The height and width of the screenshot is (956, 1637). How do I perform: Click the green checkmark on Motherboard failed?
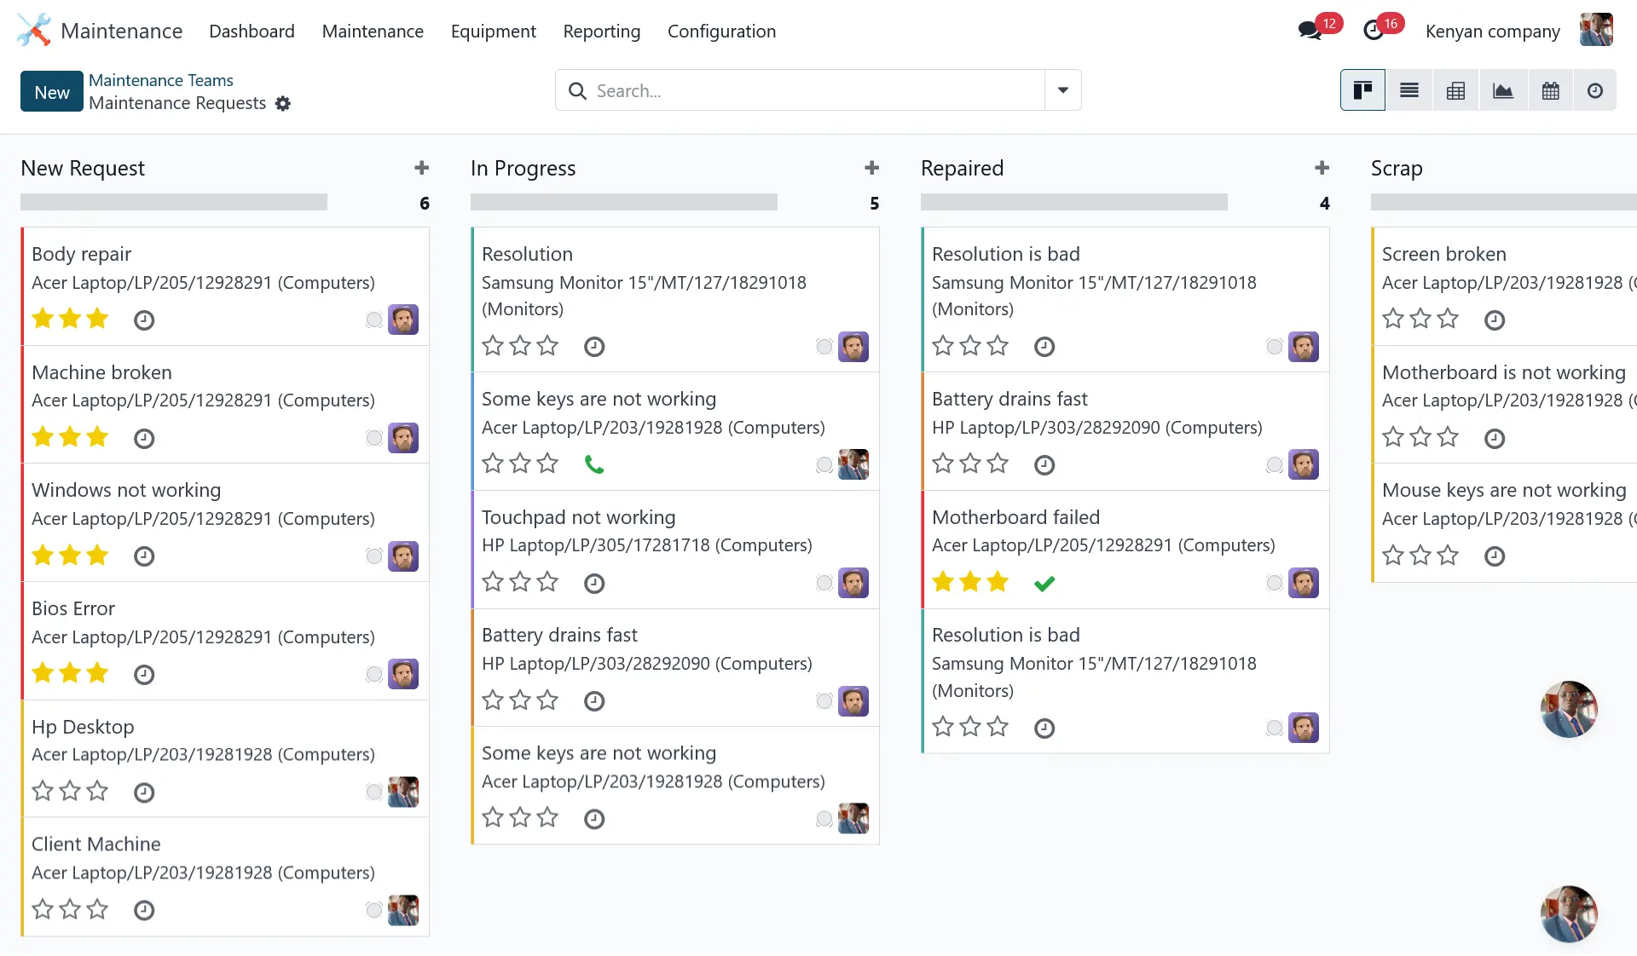tap(1044, 583)
